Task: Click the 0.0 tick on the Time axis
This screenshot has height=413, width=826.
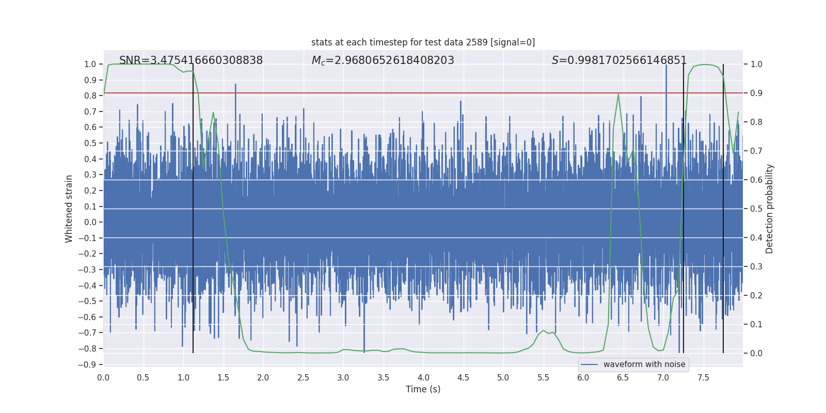Action: (103, 377)
